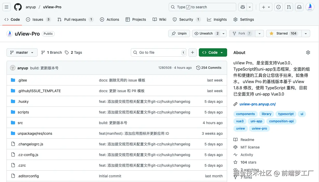Open the .github/ISSUE_TEMPLATE folder

[x=39, y=91]
